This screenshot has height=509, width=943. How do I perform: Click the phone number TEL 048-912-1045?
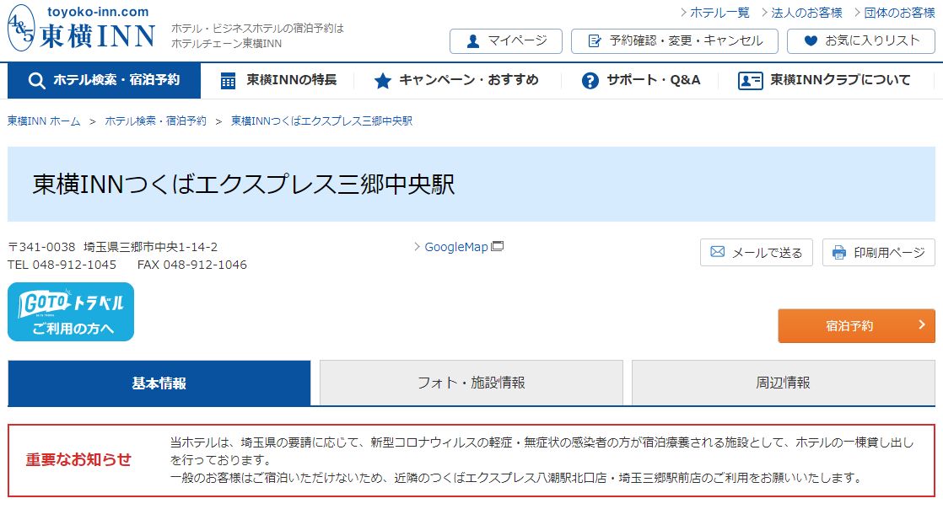[62, 265]
